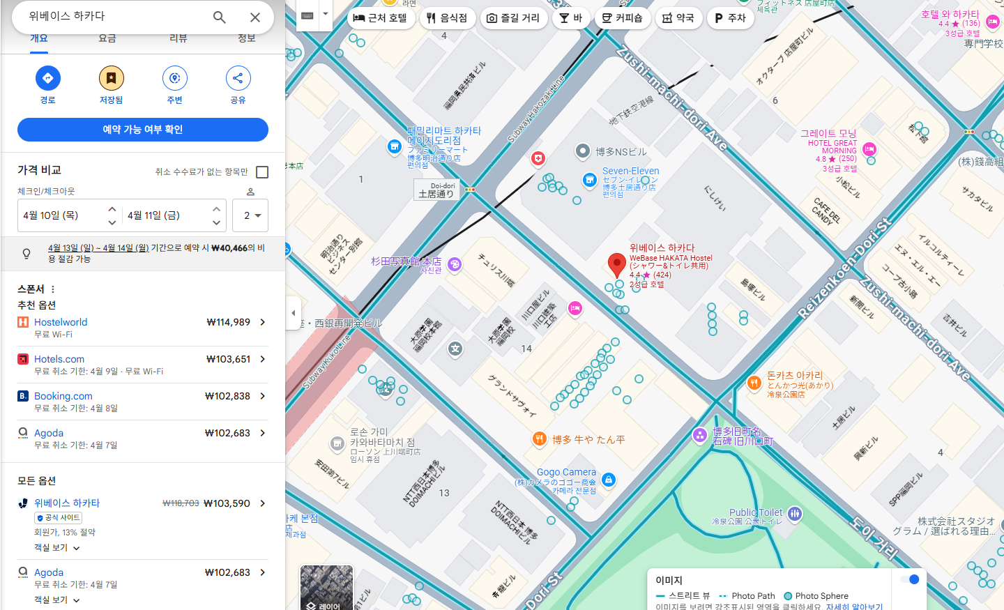Switch to the 요금 tab
This screenshot has height=610, width=1004.
click(x=107, y=40)
